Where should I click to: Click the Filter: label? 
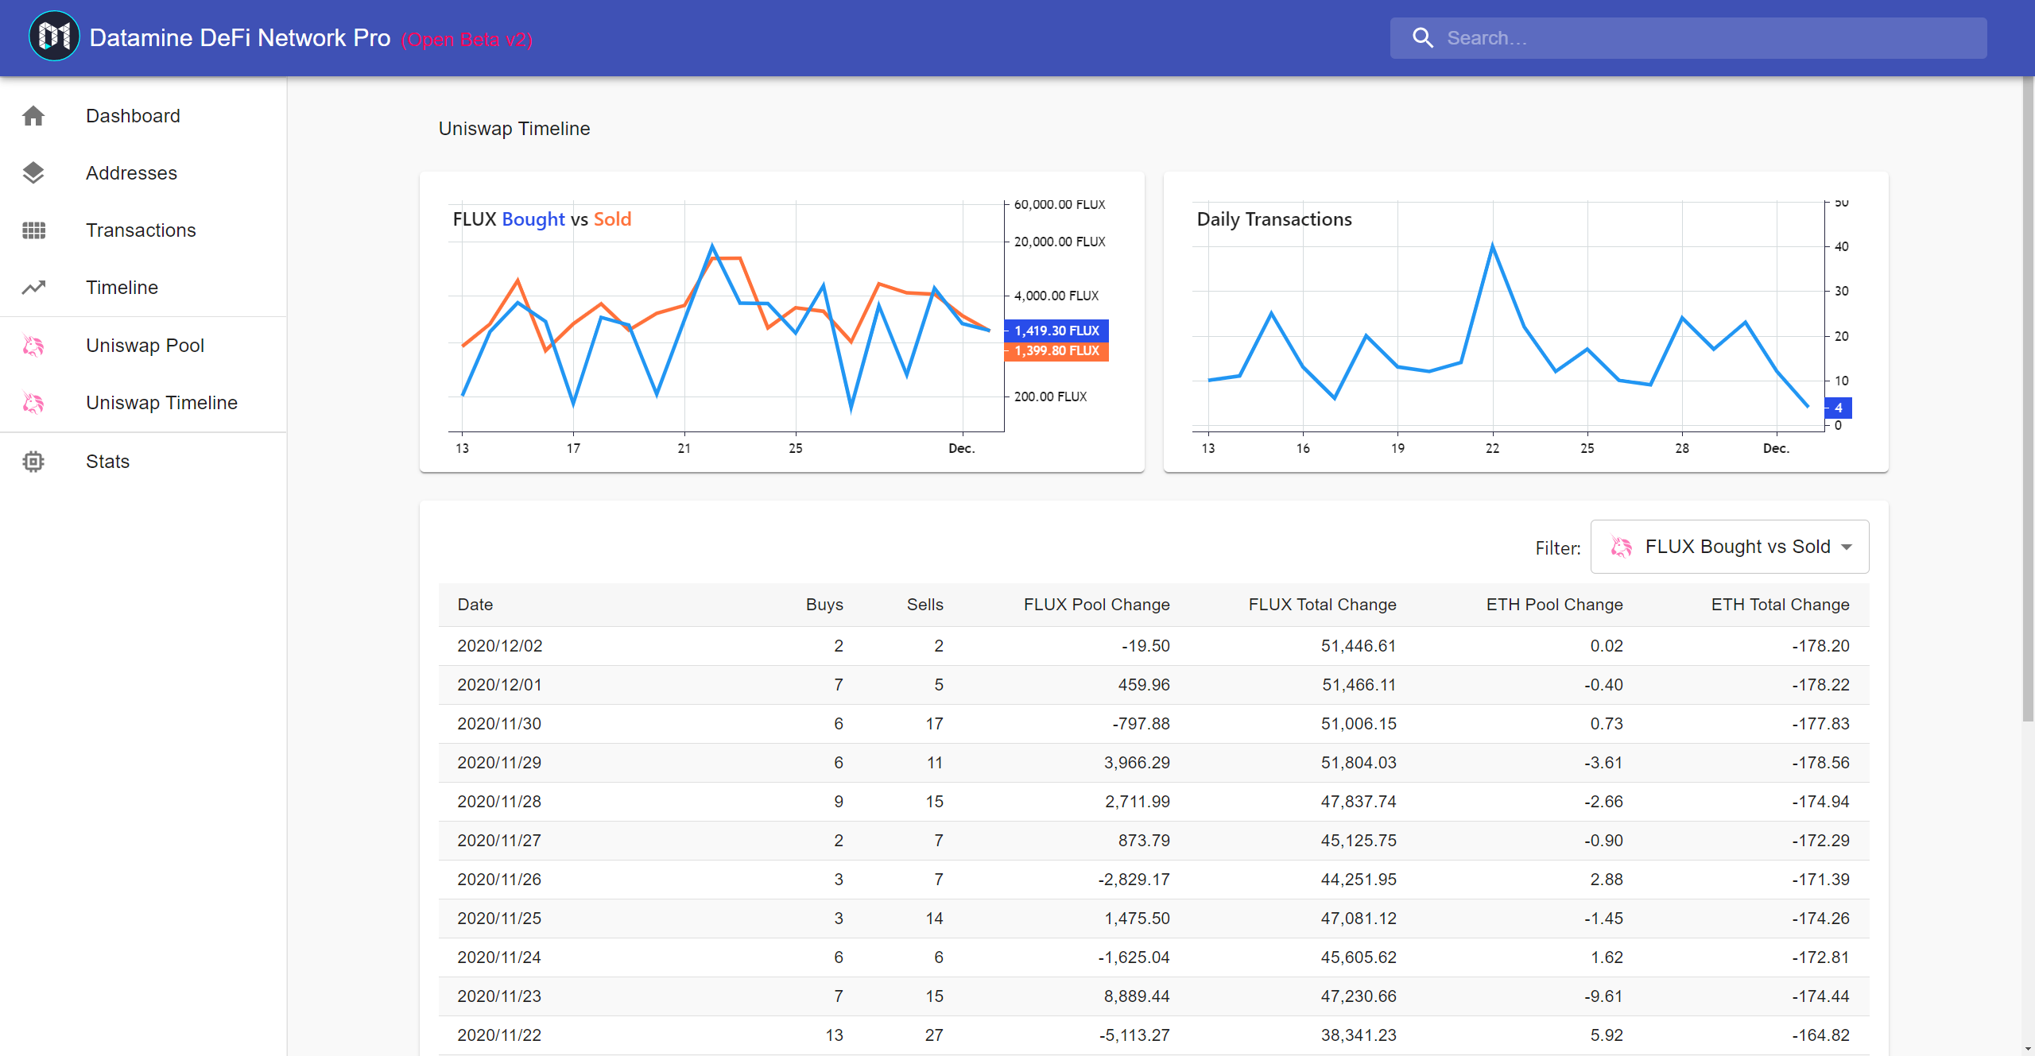pyautogui.click(x=1558, y=548)
